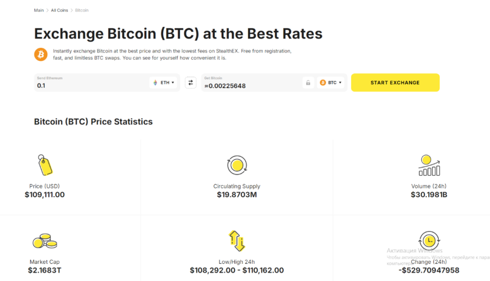
Task: Click the Send Ethereum amount field
Action: coord(91,83)
